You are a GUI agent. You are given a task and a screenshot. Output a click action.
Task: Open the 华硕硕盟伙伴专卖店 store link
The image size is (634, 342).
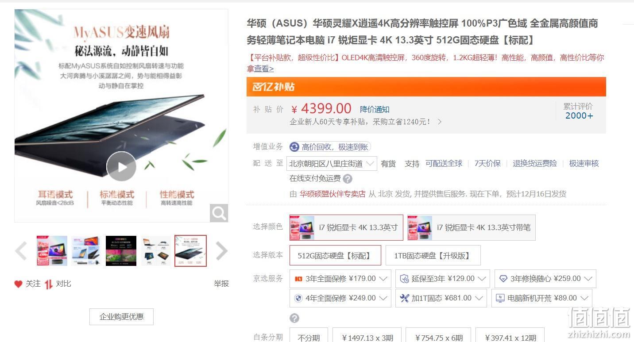click(x=332, y=194)
